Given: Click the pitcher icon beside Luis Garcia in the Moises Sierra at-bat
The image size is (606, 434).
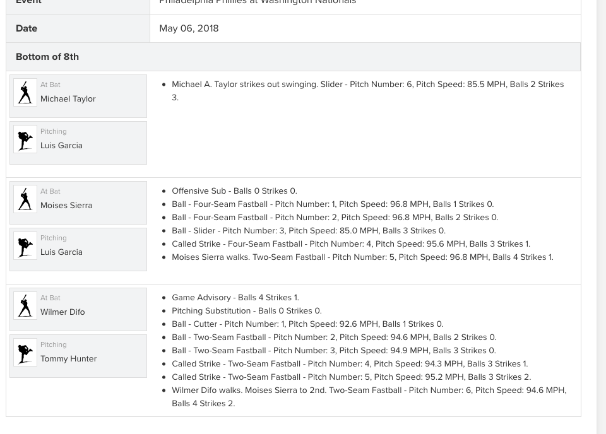Looking at the screenshot, I should point(25,246).
